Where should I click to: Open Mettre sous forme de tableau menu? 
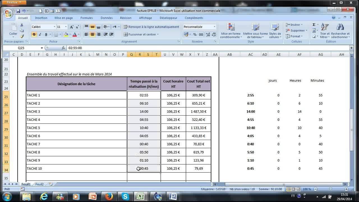click(x=255, y=31)
